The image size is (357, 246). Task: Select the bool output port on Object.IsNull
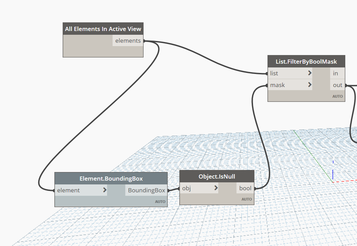(x=245, y=188)
